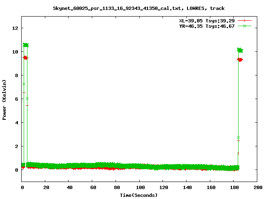
Task: Click the red XL legend line sample
Action: (x=244, y=21)
